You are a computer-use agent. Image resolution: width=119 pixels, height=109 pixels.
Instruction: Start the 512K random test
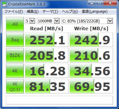tap(15, 55)
